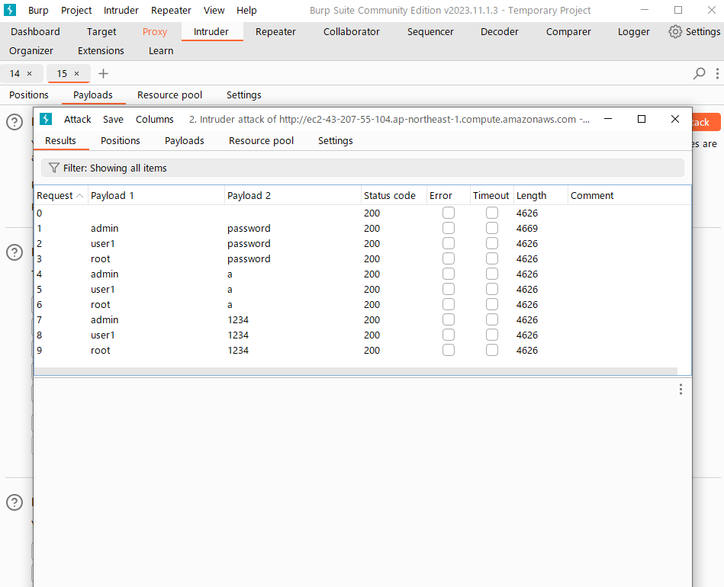Close Intruder tab 15
The image size is (724, 587).
click(76, 73)
